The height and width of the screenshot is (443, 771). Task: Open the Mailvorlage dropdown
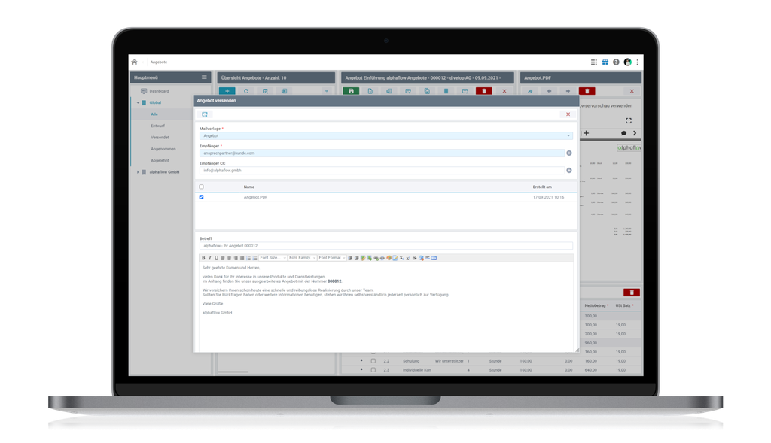tap(386, 135)
